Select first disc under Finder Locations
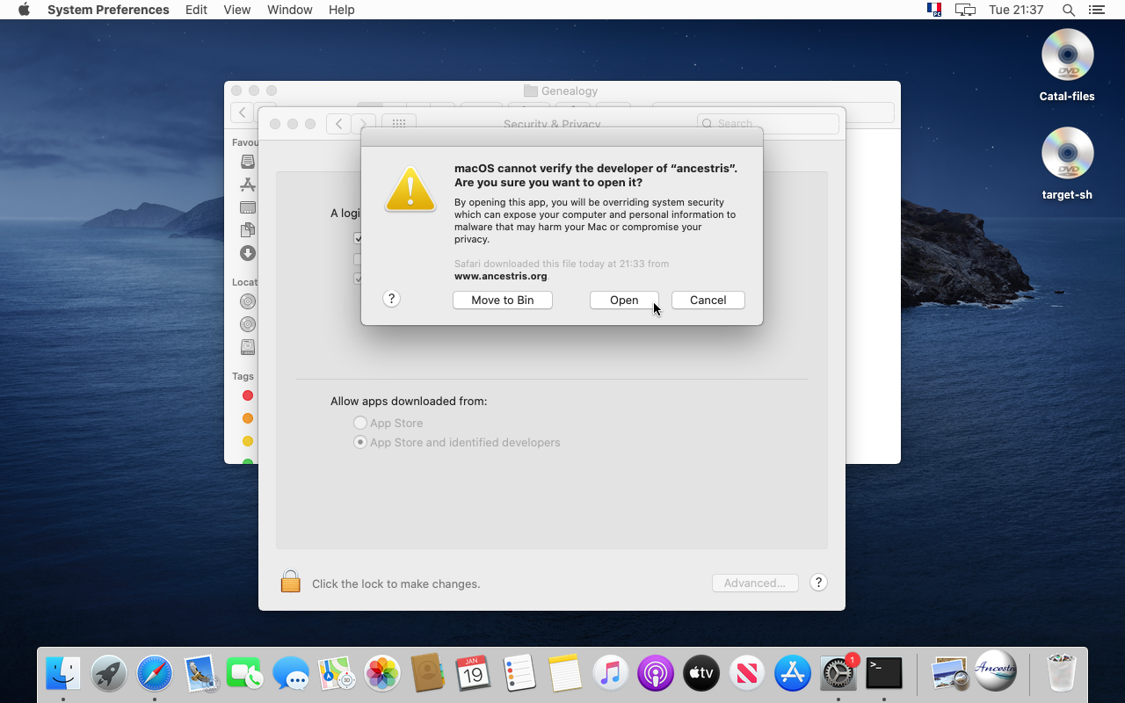1125x703 pixels. pyautogui.click(x=248, y=301)
